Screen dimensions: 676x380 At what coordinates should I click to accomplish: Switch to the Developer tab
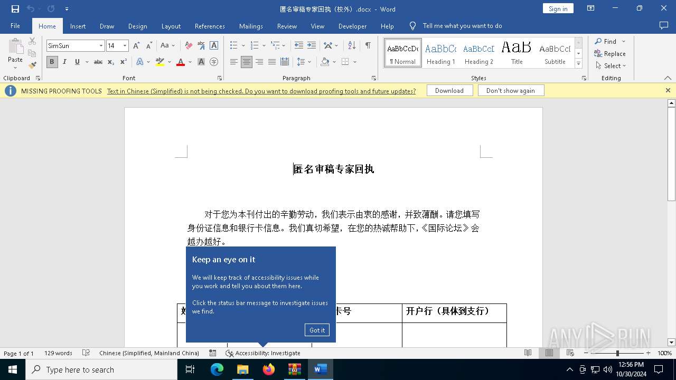[352, 26]
